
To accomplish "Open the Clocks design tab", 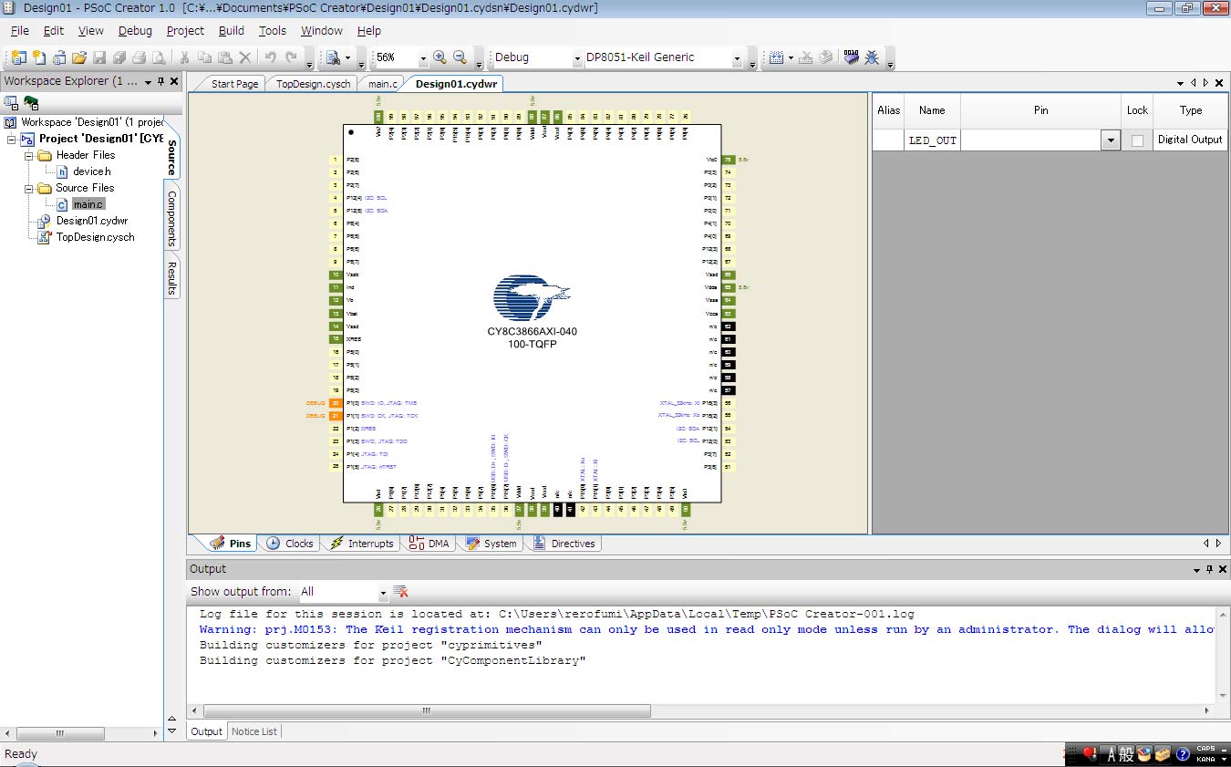I will (x=290, y=544).
